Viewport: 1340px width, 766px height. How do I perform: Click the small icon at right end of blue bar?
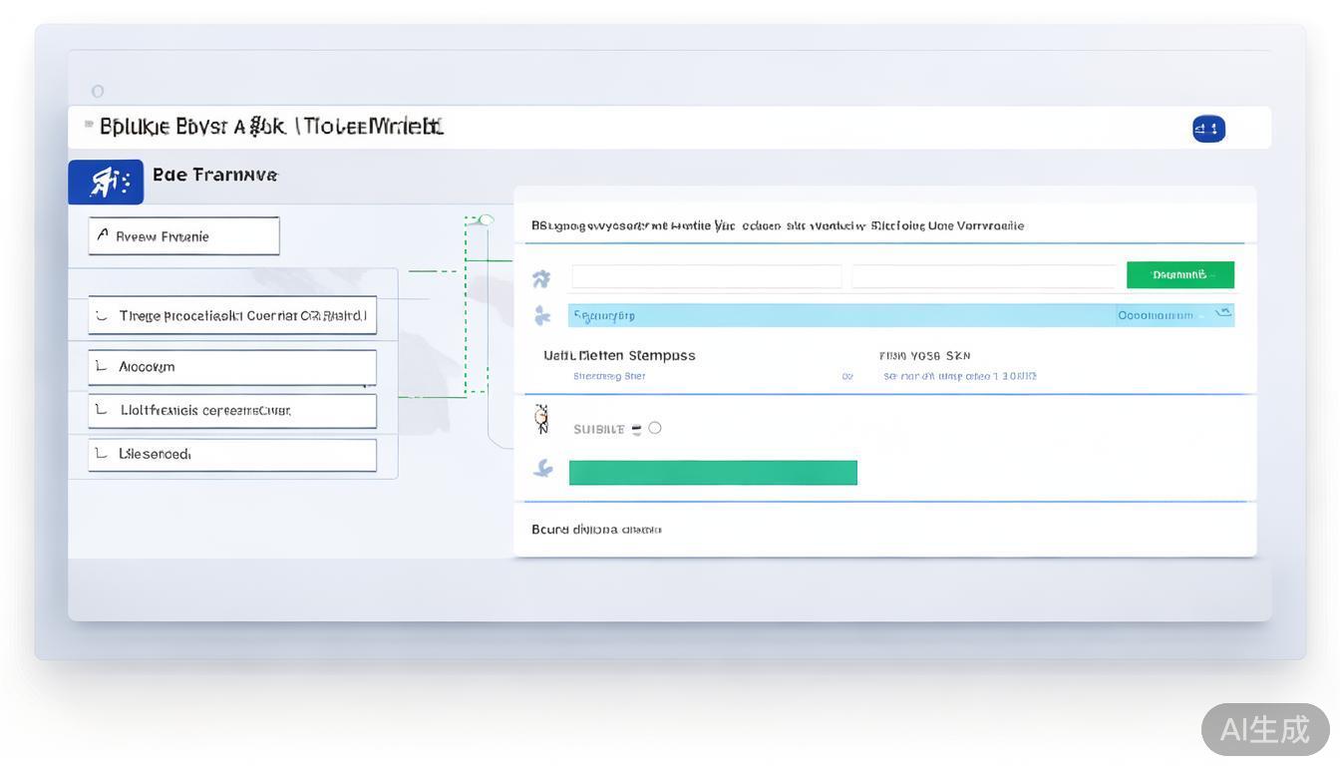tap(1222, 314)
